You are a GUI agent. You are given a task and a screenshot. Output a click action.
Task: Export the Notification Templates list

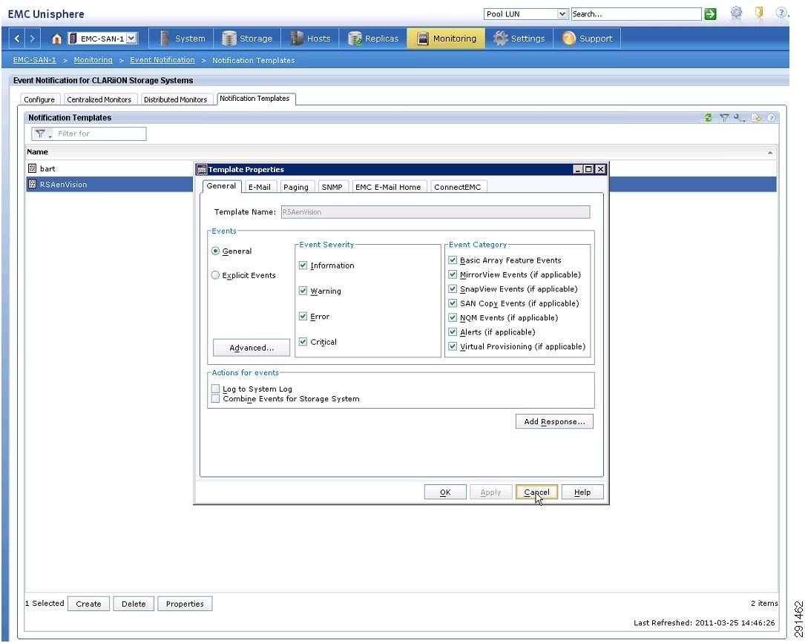click(756, 117)
